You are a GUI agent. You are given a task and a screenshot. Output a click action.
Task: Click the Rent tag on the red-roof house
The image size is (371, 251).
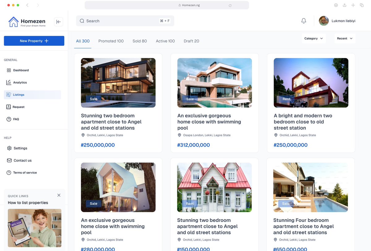[190, 203]
